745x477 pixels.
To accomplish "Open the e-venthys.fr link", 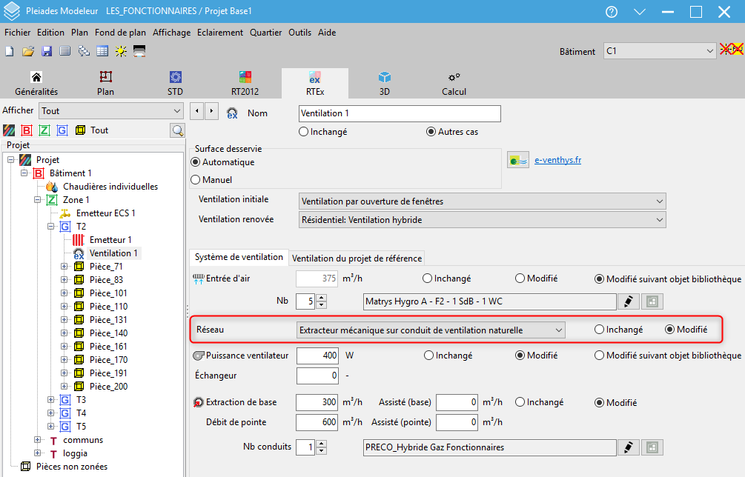I will pos(557,160).
